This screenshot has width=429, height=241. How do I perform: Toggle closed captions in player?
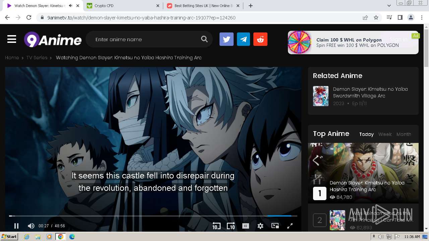pyautogui.click(x=246, y=226)
